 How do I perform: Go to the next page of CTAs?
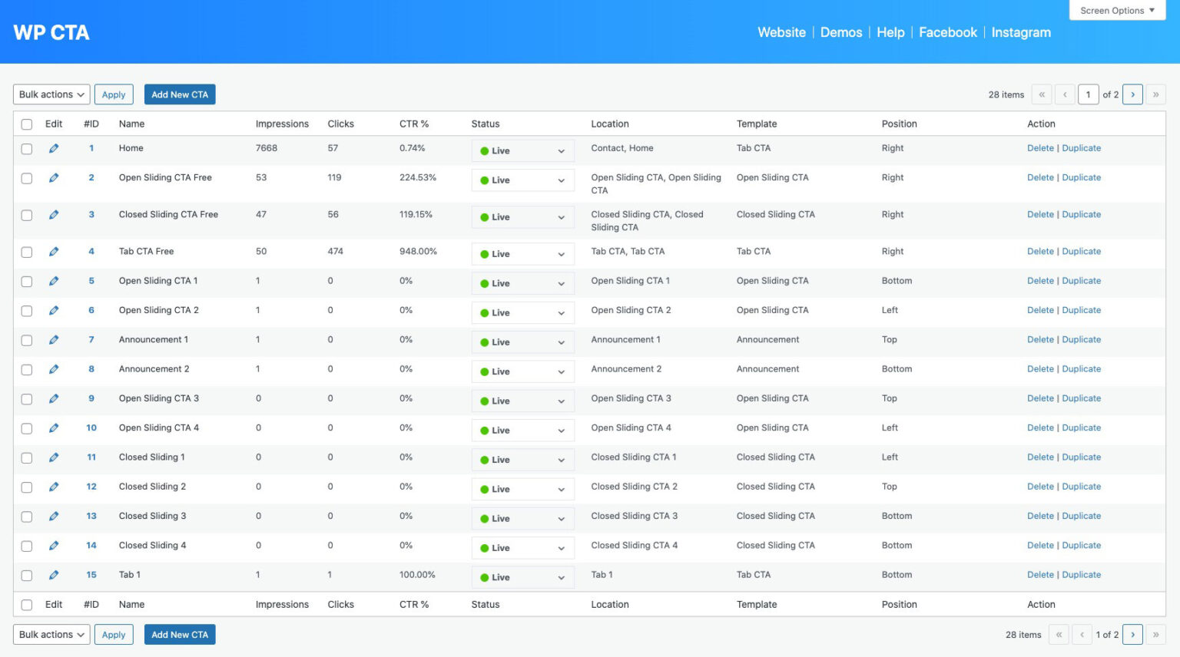1133,94
